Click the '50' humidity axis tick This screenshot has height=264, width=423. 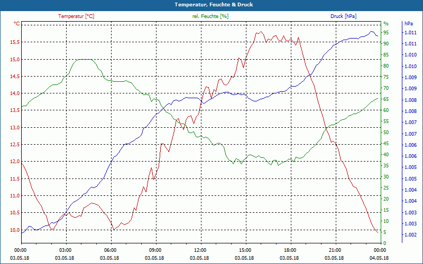click(386, 133)
